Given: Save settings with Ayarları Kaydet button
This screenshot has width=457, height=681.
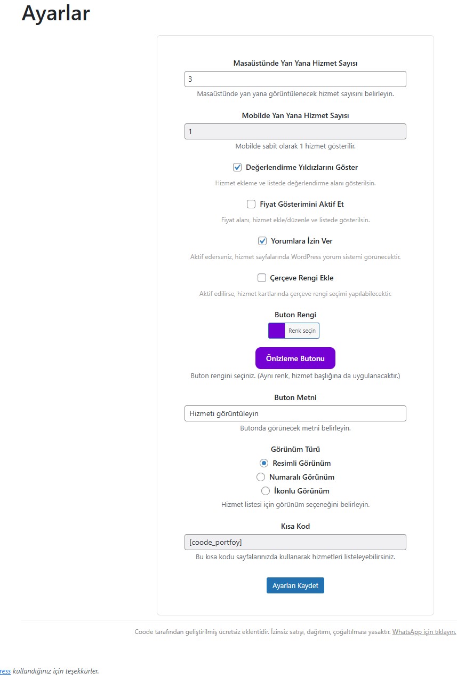Looking at the screenshot, I should (x=295, y=585).
